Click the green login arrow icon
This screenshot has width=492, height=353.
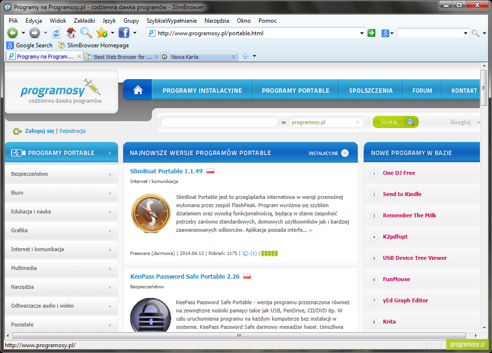point(17,131)
